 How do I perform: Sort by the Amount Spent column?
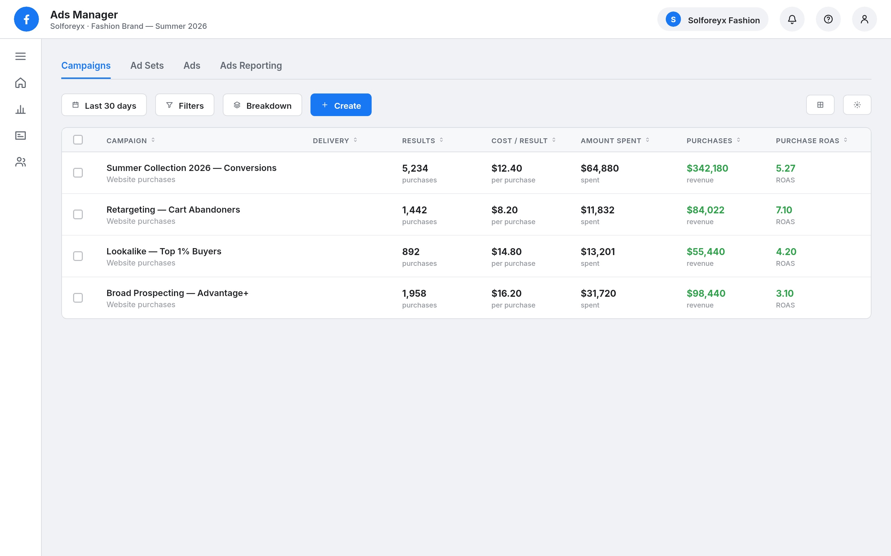pyautogui.click(x=615, y=140)
